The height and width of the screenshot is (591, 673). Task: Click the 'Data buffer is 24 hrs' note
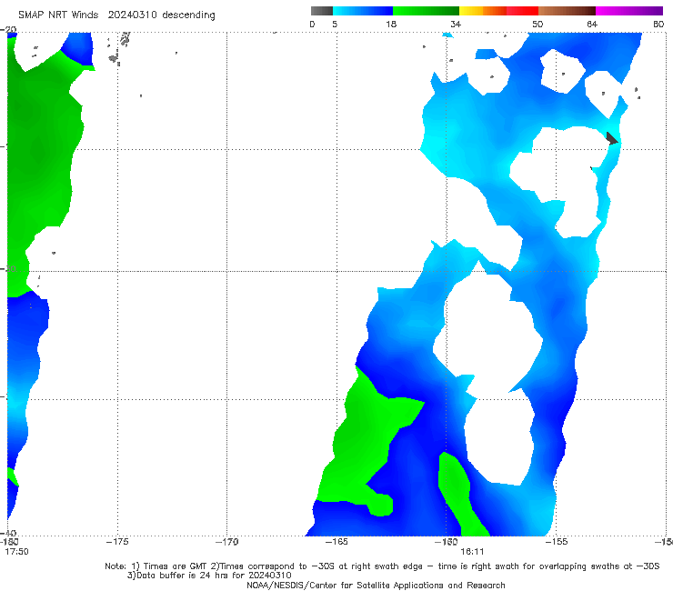point(209,576)
